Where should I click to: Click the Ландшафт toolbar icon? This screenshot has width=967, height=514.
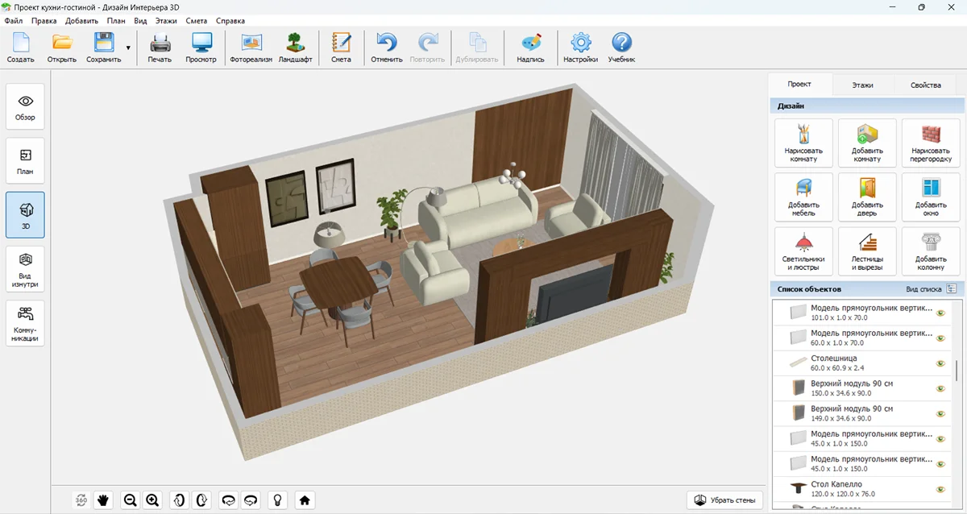point(295,48)
